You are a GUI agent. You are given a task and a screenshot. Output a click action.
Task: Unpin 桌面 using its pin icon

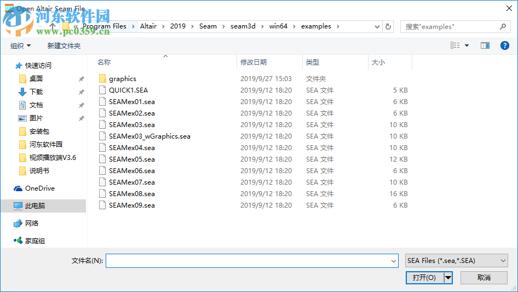click(81, 79)
